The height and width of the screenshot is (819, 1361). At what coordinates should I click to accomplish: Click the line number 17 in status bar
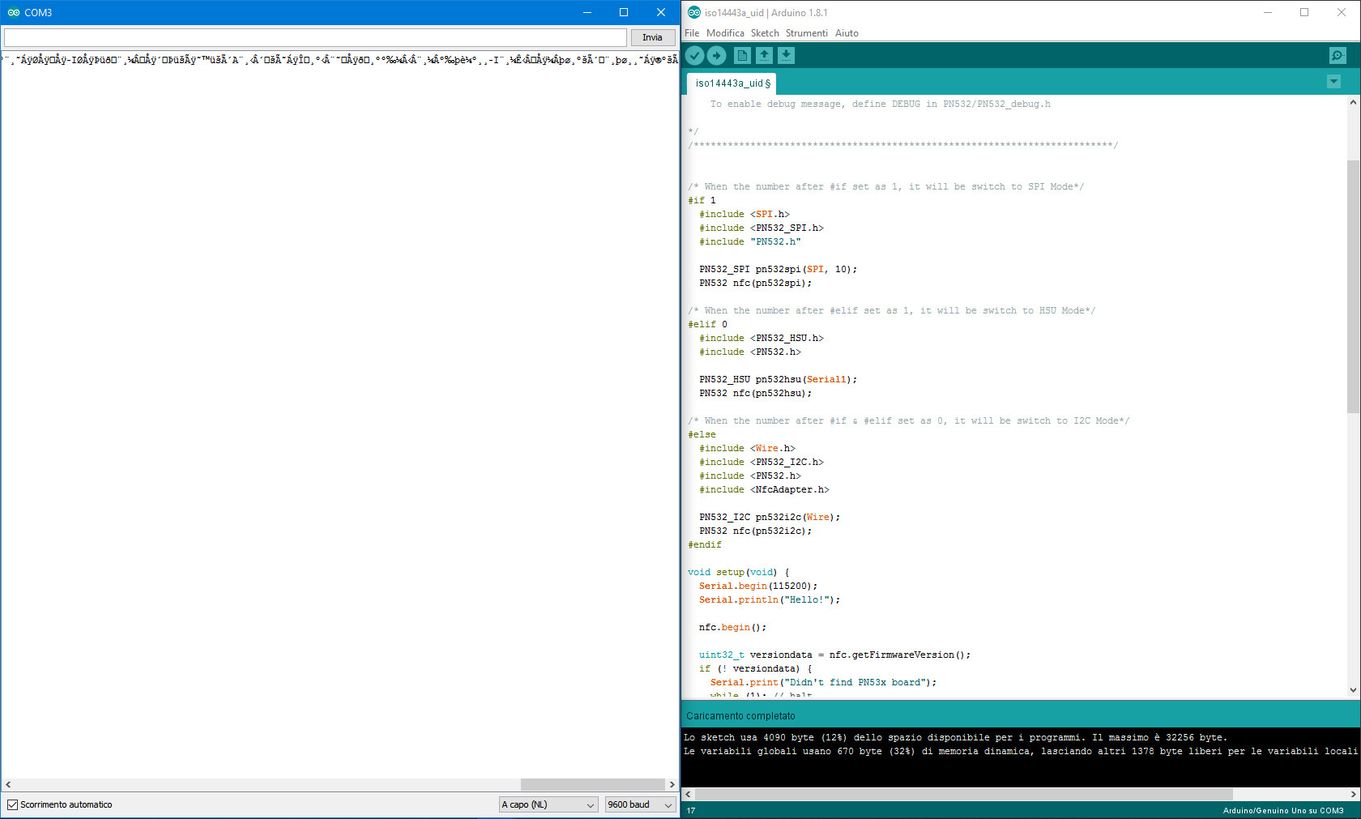click(x=691, y=810)
